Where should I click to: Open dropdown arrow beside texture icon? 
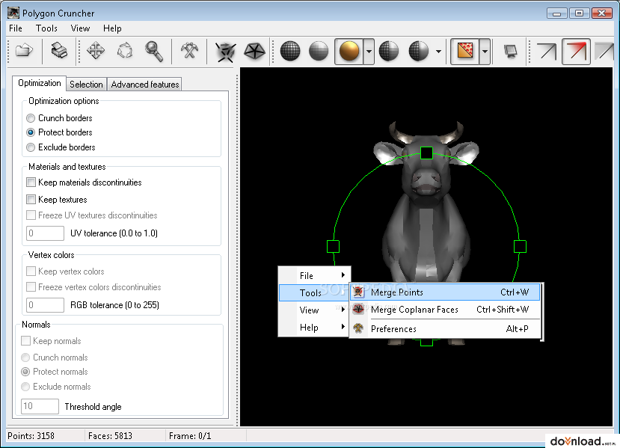(485, 52)
